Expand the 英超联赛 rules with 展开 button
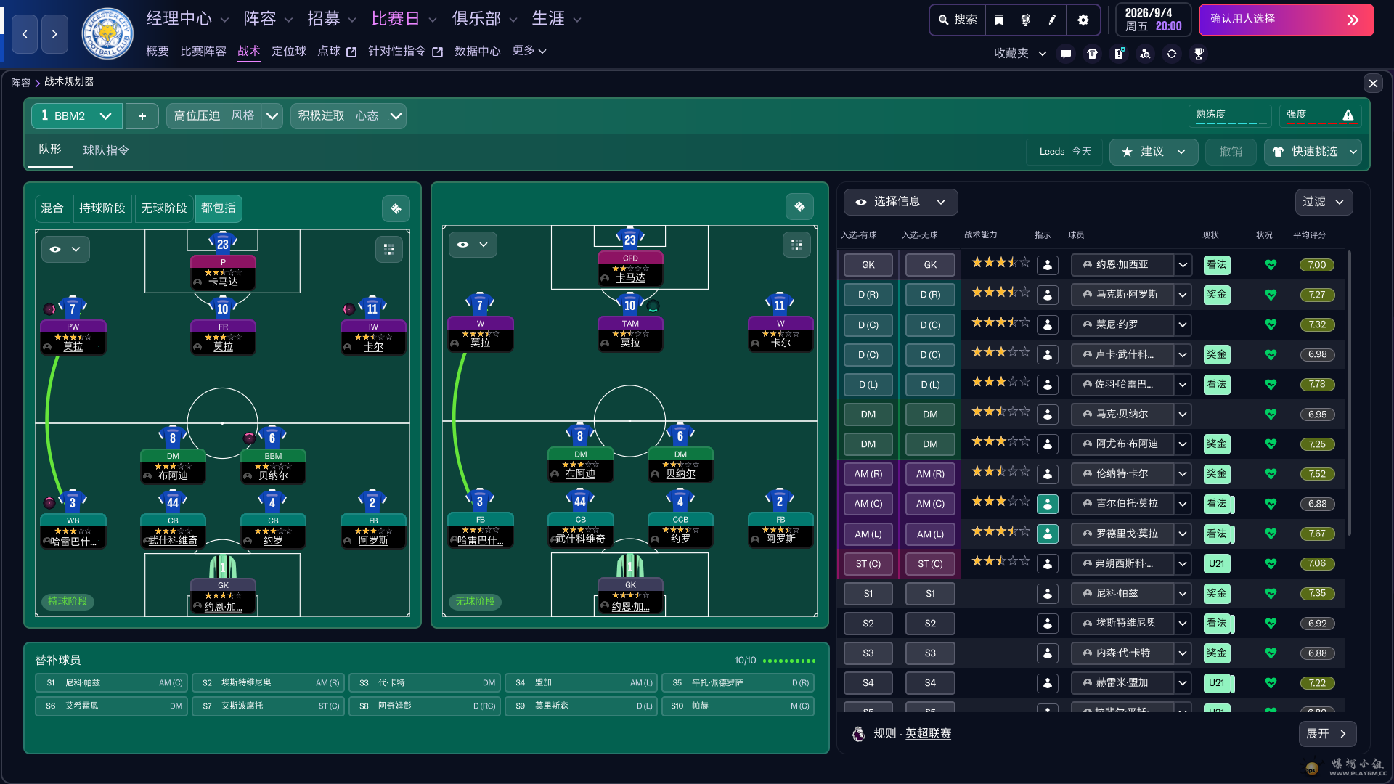Image resolution: width=1394 pixels, height=784 pixels. pyautogui.click(x=1327, y=734)
